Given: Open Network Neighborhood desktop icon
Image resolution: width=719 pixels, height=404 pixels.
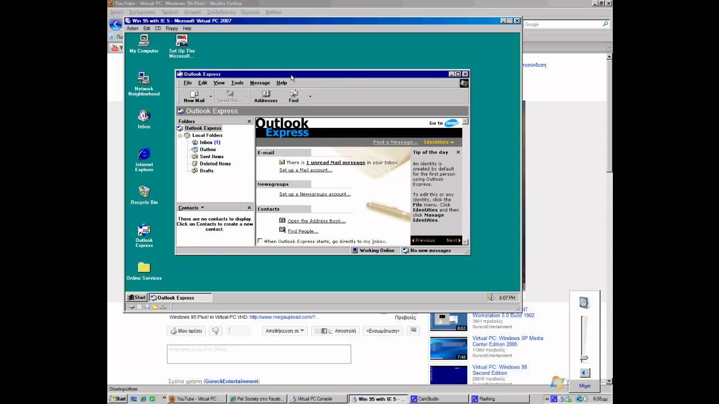Looking at the screenshot, I should (x=144, y=84).
